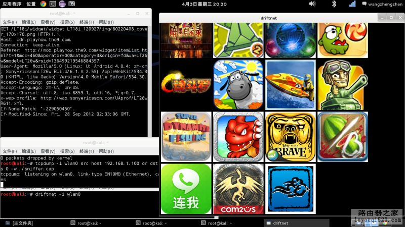Viewport: 405px width, 227px height.
Task: Click the upper terminal vertical scrollbar
Action: click(149, 81)
